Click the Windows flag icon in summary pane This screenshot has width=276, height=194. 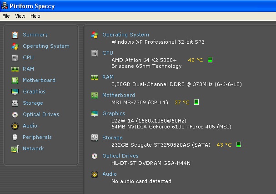pos(95,35)
